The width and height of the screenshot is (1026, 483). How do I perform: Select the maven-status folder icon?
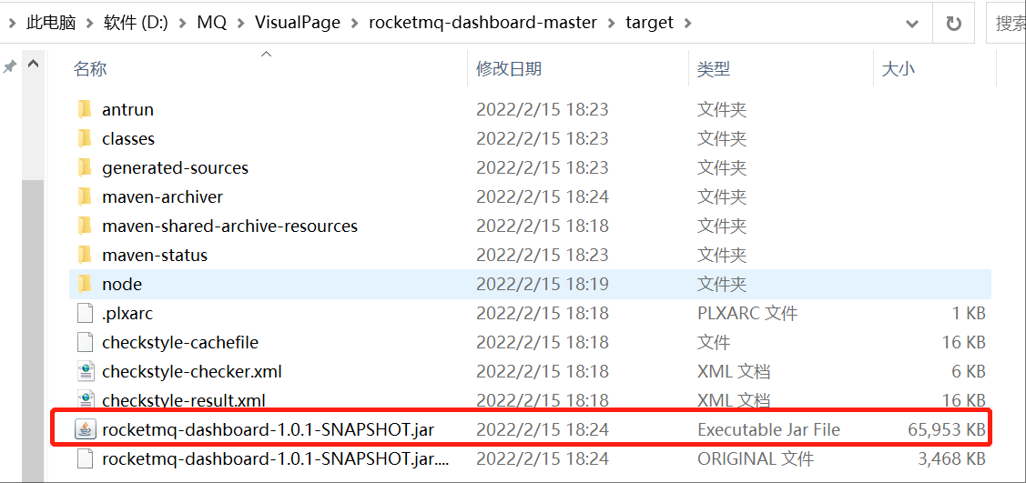(85, 255)
